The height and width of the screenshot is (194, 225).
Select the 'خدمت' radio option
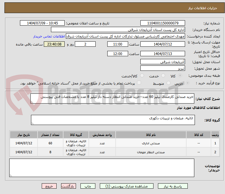(x=163, y=76)
